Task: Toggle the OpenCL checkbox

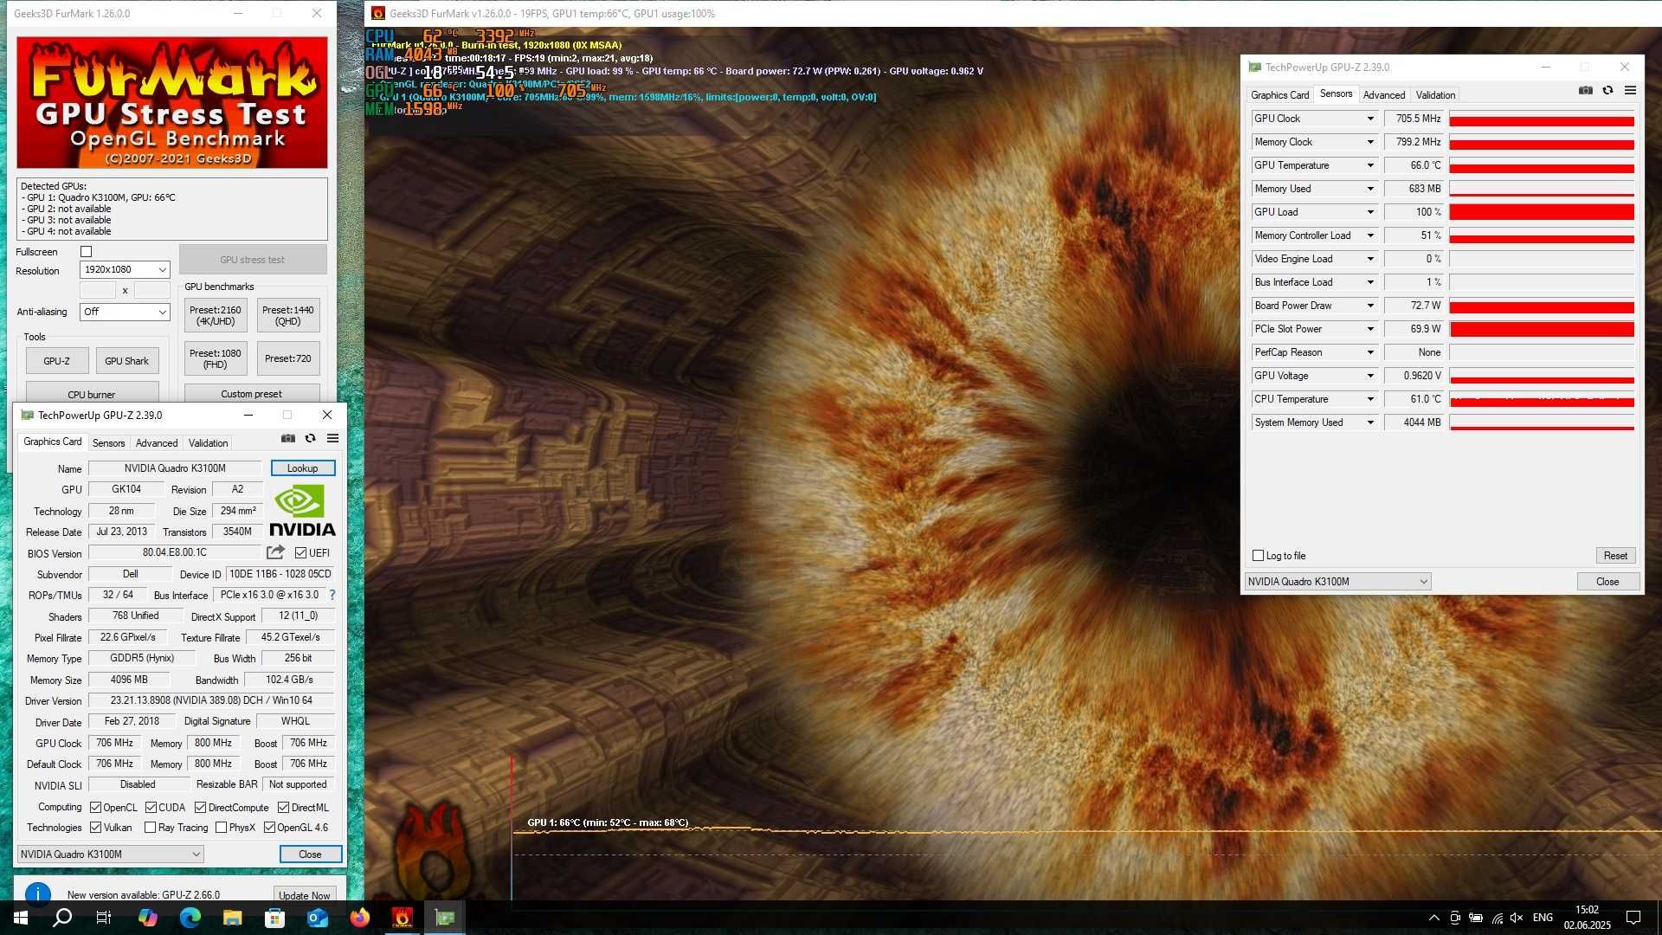Action: [x=95, y=807]
